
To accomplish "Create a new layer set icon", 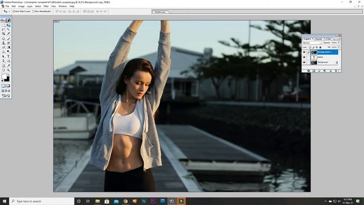I will coord(319,71).
